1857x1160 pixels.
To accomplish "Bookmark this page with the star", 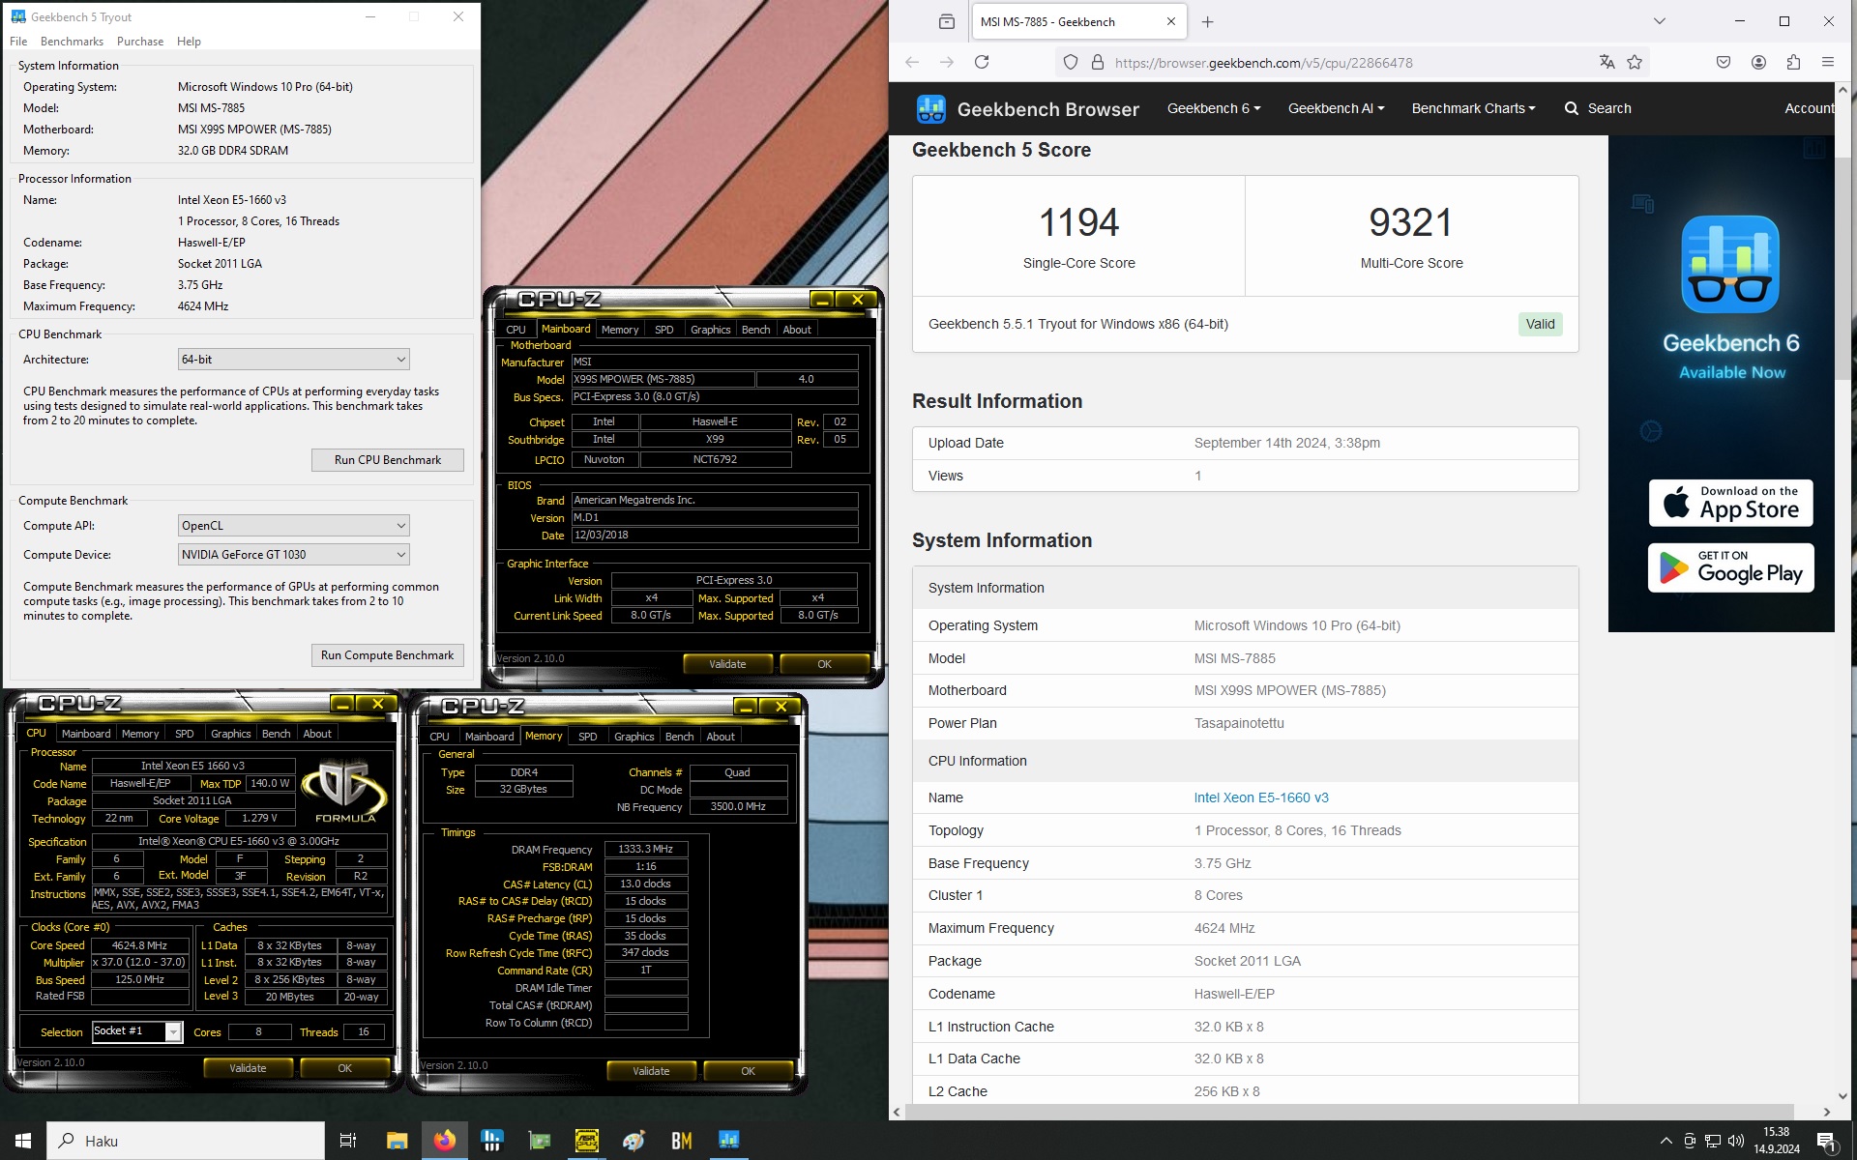I will pos(1635,62).
